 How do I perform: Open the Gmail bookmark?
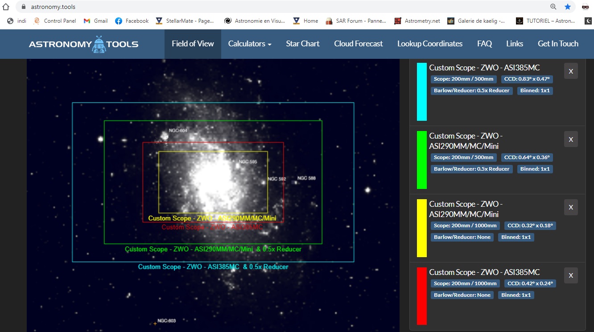(96, 21)
